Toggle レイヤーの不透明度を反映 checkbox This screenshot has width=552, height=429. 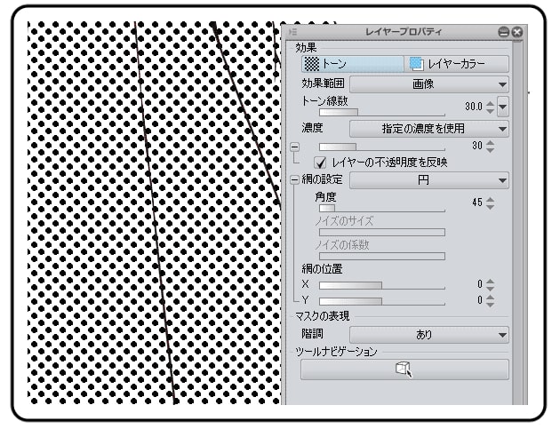320,163
